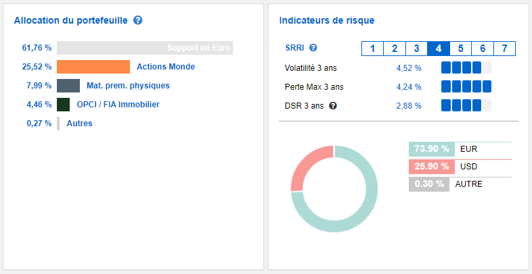Image resolution: width=532 pixels, height=274 pixels.
Task: Click the Volatilité 3 ans gauge bars
Action: pos(466,67)
